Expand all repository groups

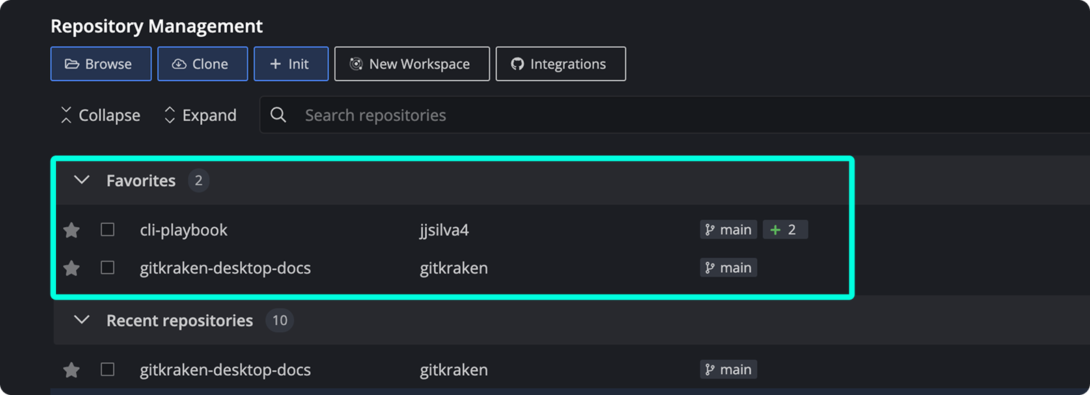200,115
